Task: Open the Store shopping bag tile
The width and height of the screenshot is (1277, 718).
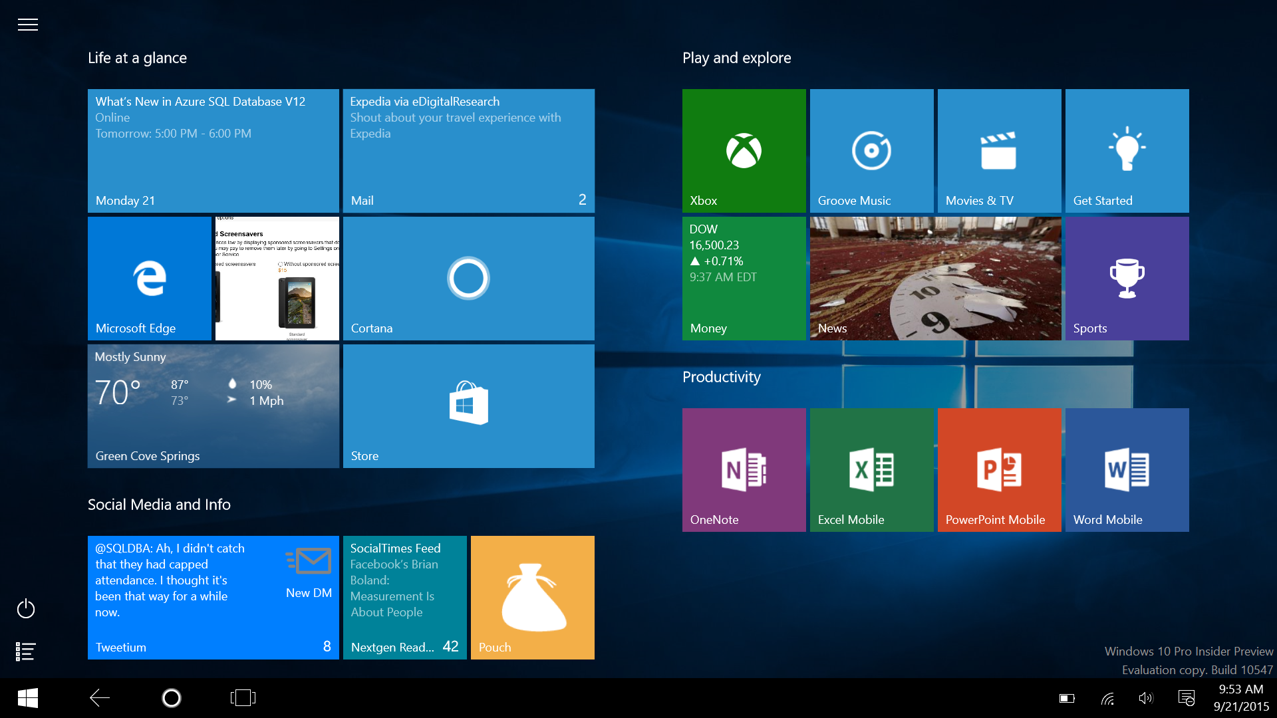Action: click(x=468, y=406)
